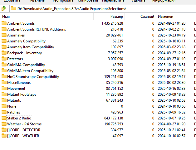The width and height of the screenshot is (196, 150).
Task: Click the name Ambient Sounds RETUNE Additions
Action: pos(37,29)
